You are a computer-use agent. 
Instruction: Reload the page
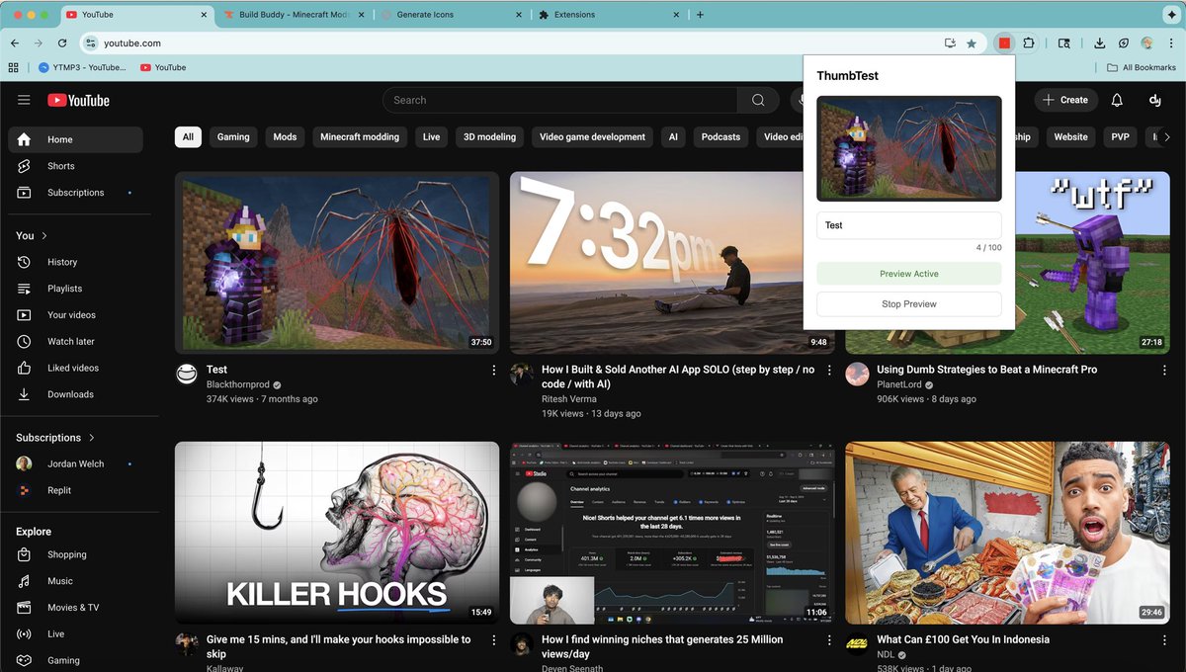click(x=62, y=43)
